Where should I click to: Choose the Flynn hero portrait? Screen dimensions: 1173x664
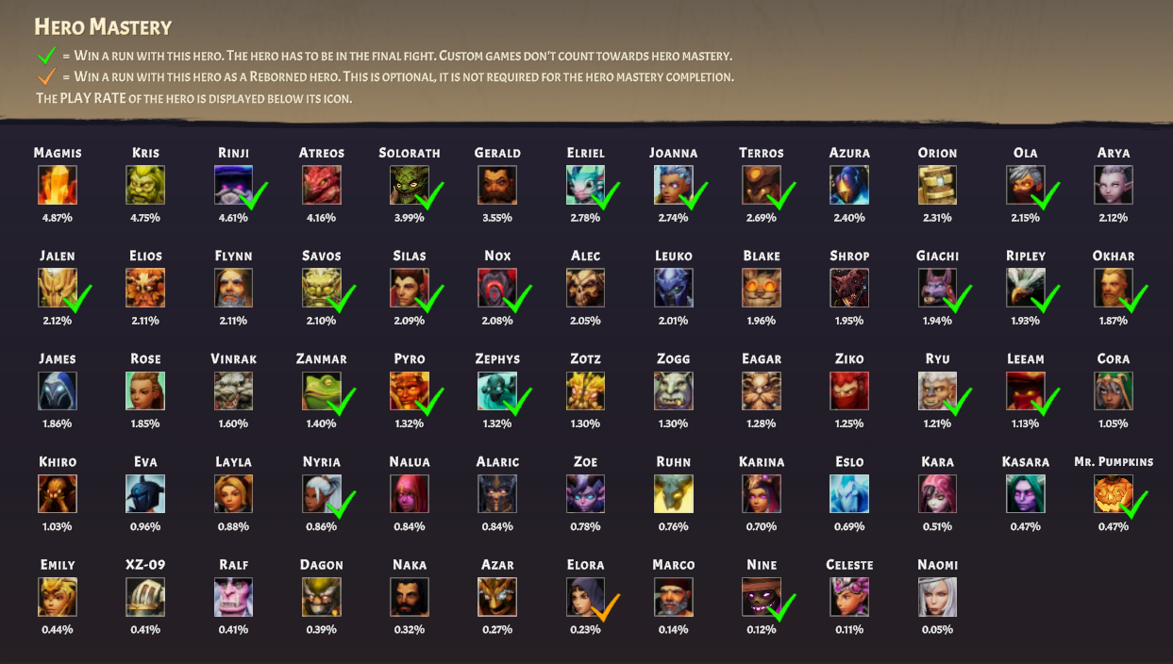point(233,288)
